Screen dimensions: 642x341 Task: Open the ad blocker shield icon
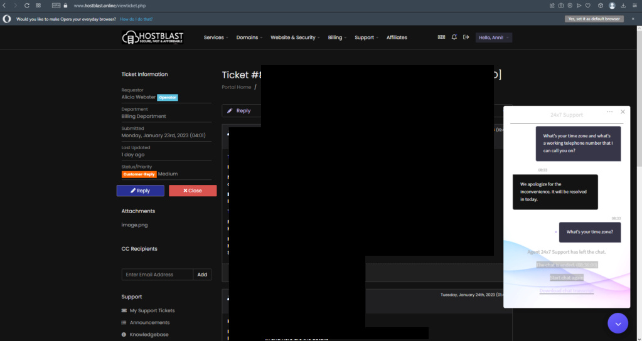click(x=570, y=6)
